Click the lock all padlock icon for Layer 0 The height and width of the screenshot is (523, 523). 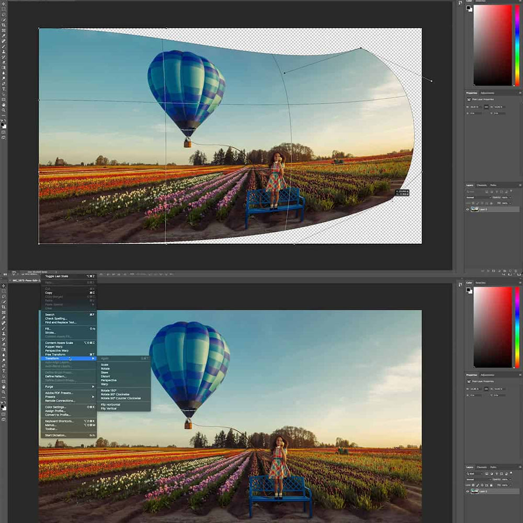tap(492, 203)
